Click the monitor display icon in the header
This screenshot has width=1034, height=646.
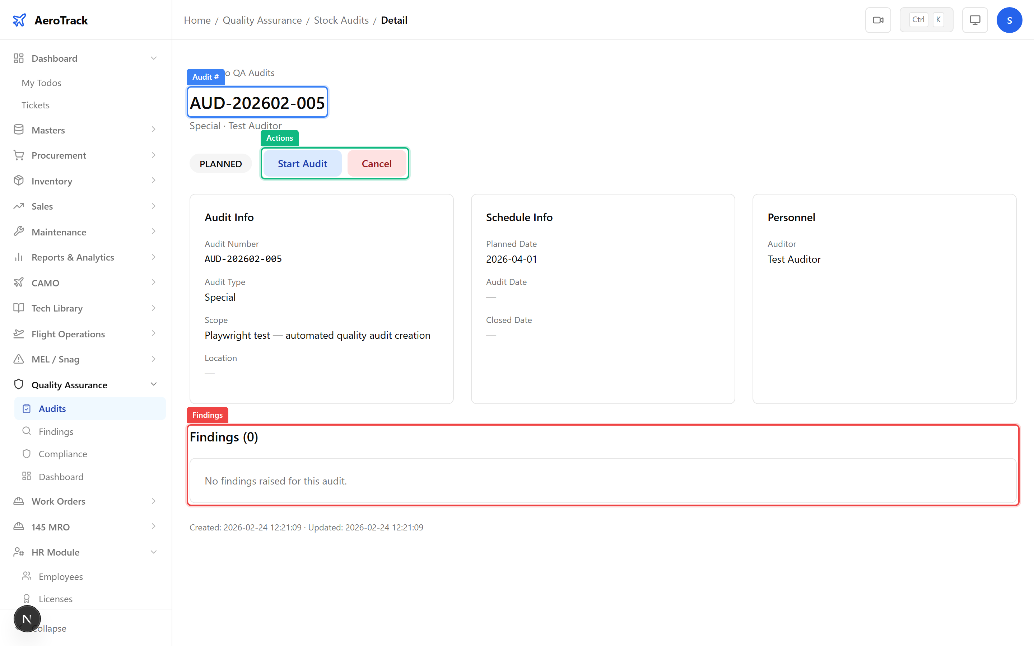tap(975, 20)
